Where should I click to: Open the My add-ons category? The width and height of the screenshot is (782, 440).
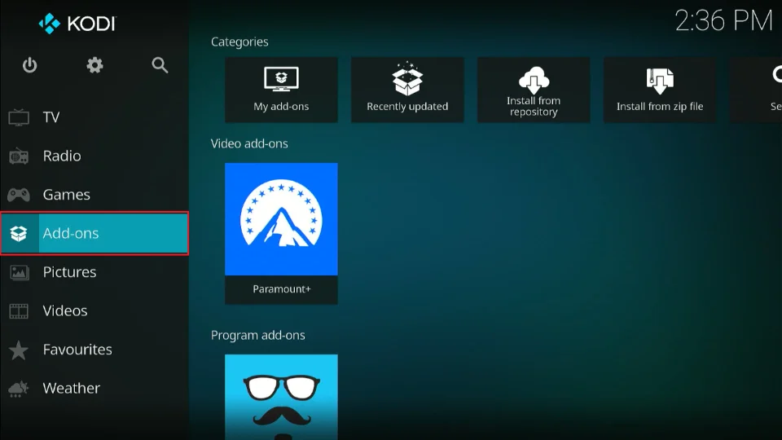click(x=281, y=90)
